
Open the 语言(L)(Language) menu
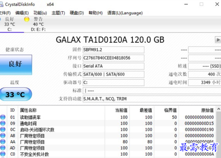[125, 13]
